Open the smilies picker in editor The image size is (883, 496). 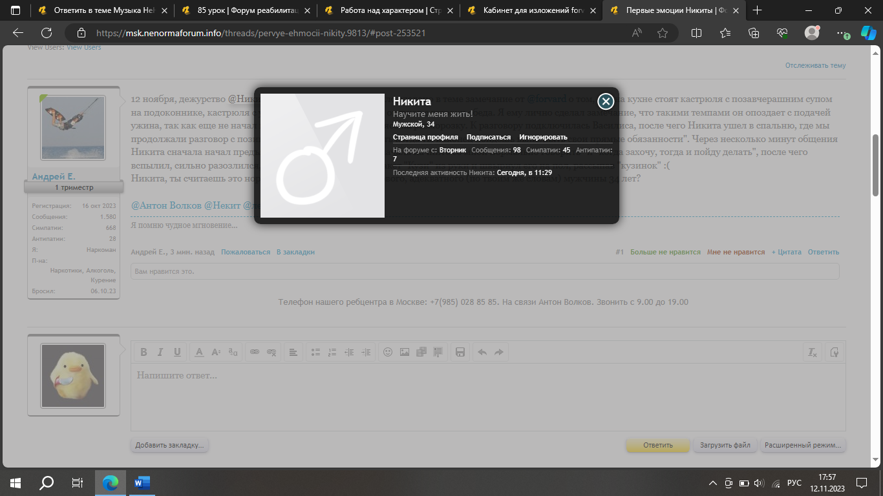(x=388, y=352)
